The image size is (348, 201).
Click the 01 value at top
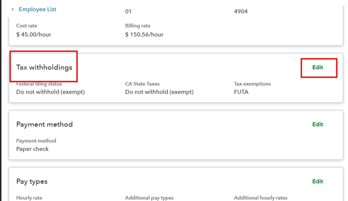128,12
